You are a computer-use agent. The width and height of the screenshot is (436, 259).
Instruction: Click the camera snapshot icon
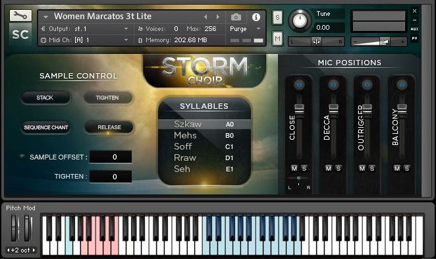[x=236, y=17]
